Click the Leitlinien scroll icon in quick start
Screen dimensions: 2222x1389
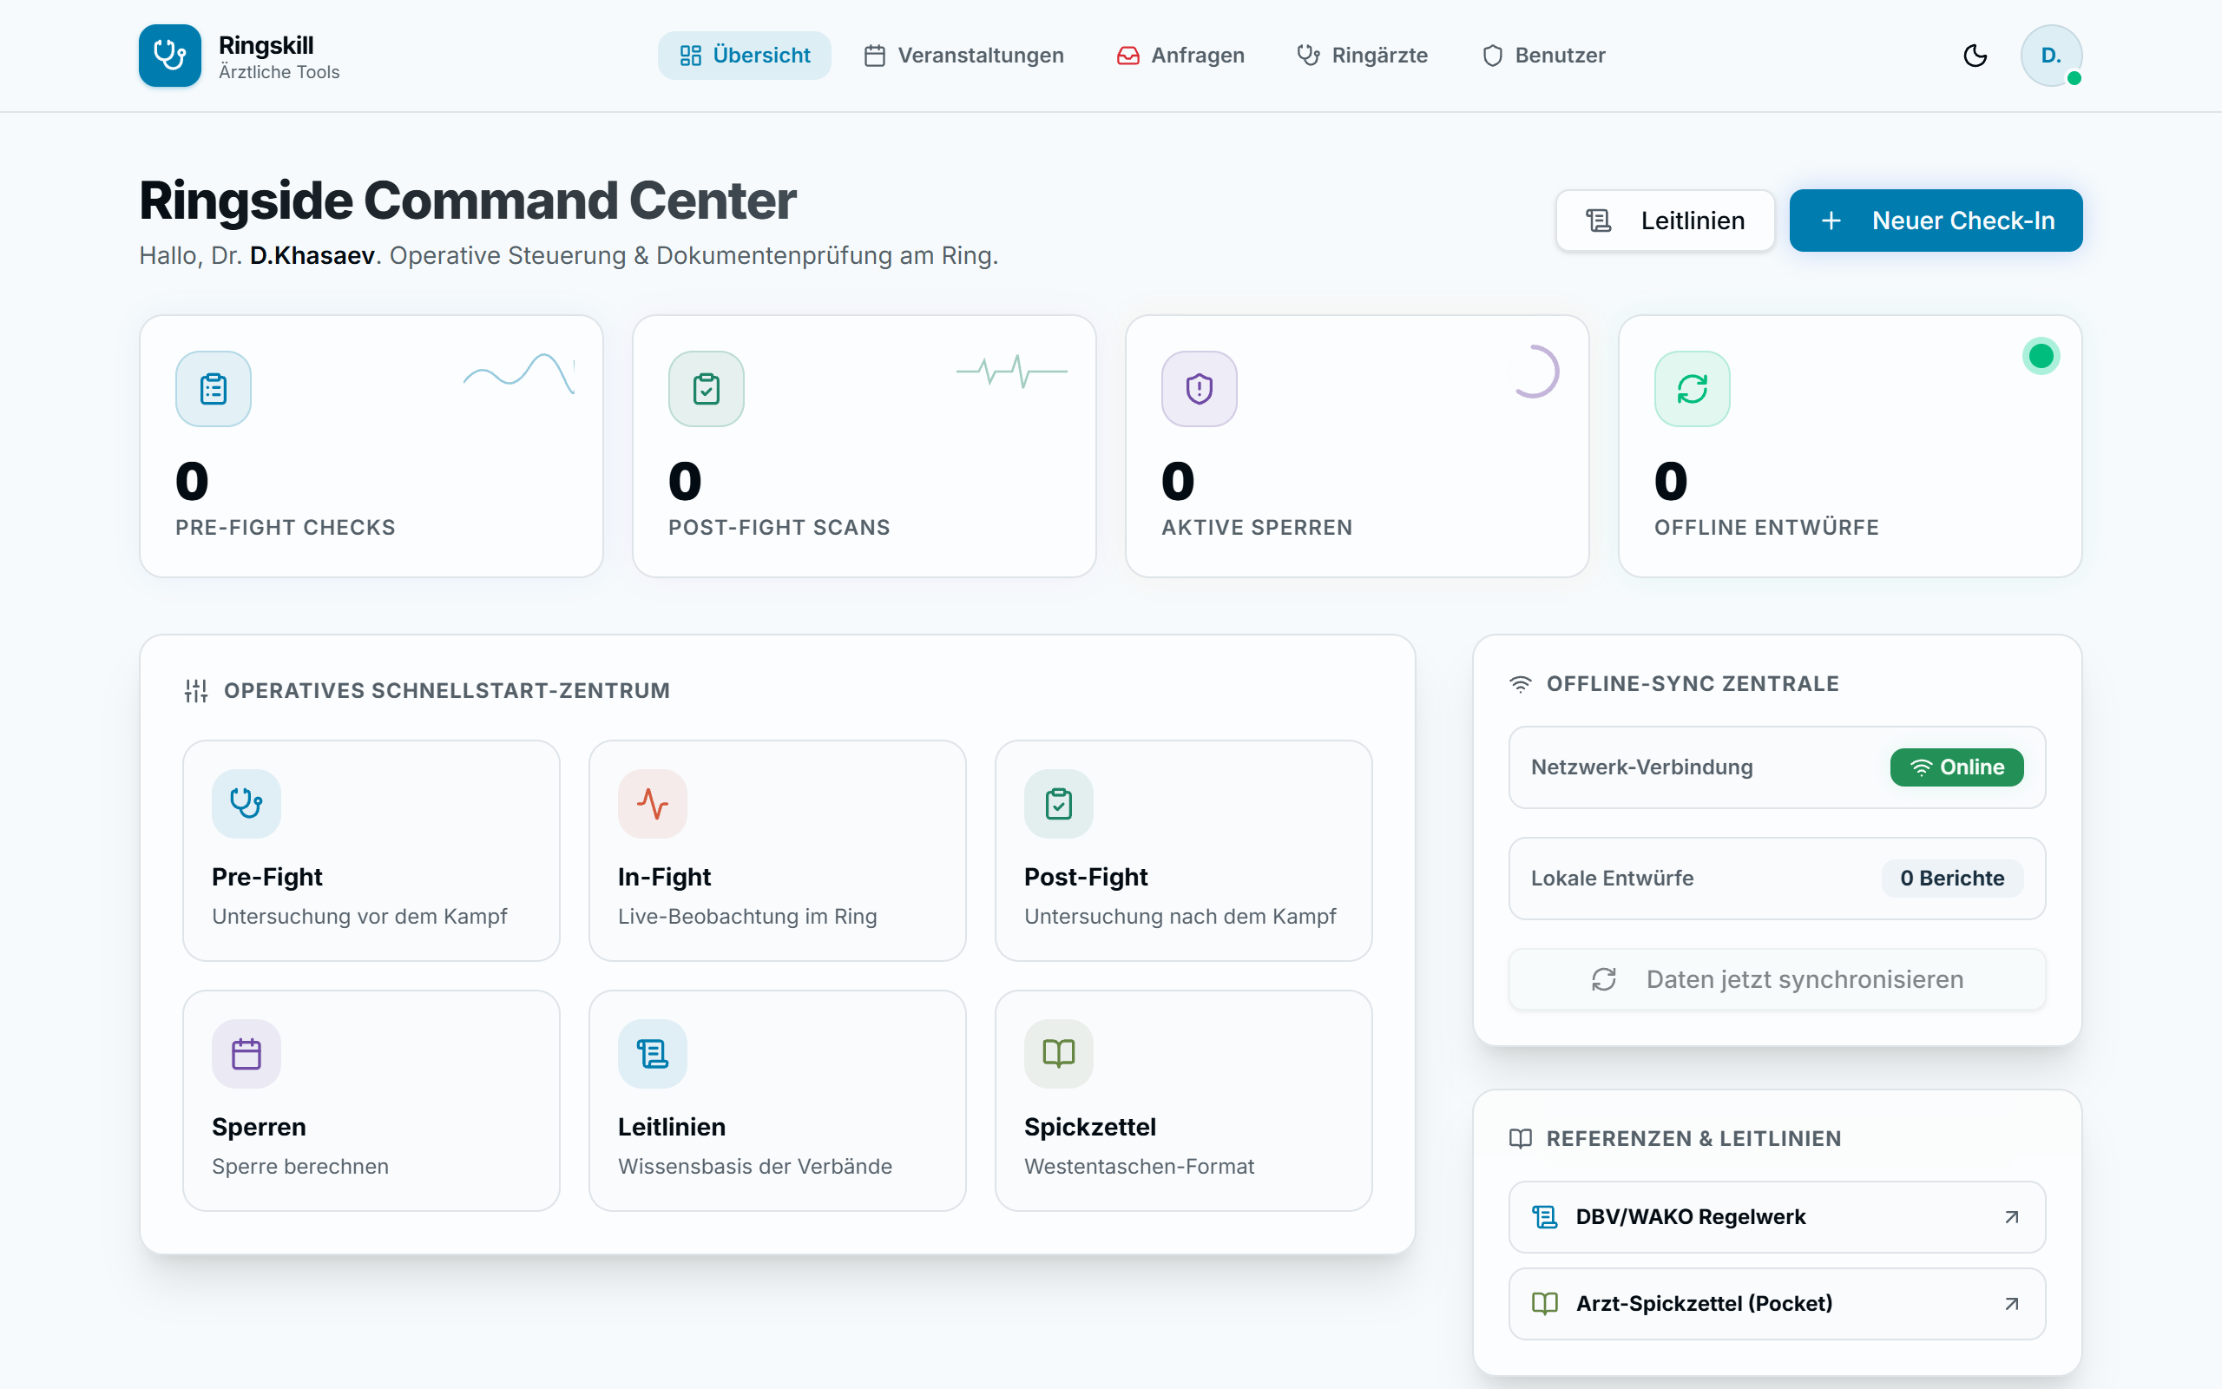652,1054
